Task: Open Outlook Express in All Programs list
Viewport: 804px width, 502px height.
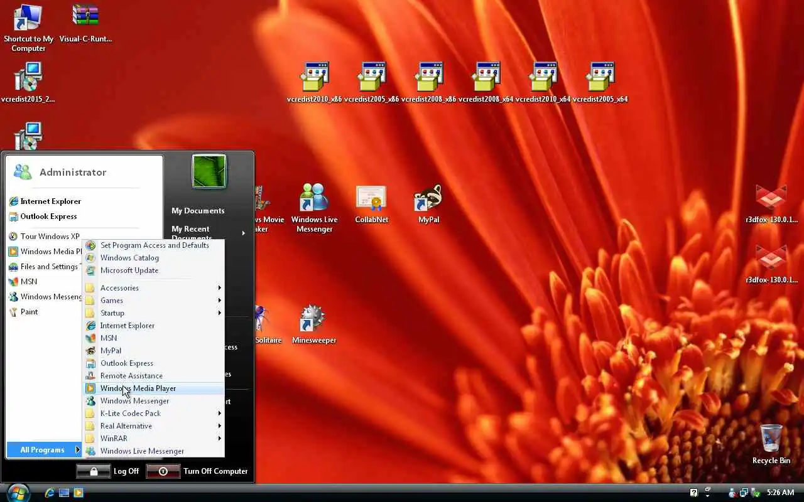Action: tap(154, 363)
